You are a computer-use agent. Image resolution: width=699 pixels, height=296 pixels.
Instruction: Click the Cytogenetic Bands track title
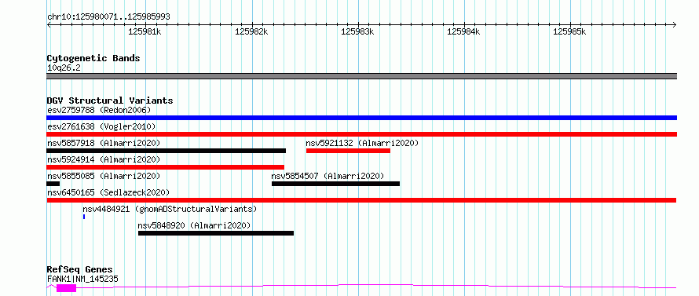(x=93, y=58)
